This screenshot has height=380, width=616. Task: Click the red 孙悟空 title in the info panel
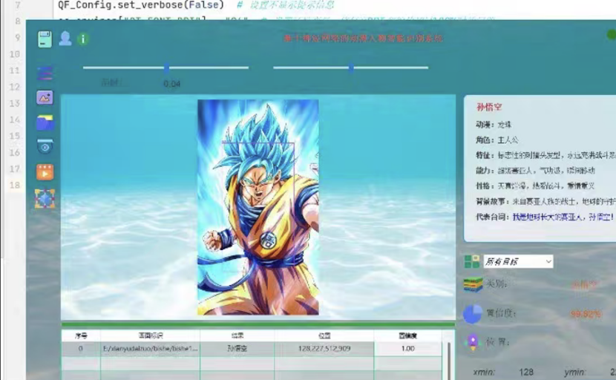(488, 107)
